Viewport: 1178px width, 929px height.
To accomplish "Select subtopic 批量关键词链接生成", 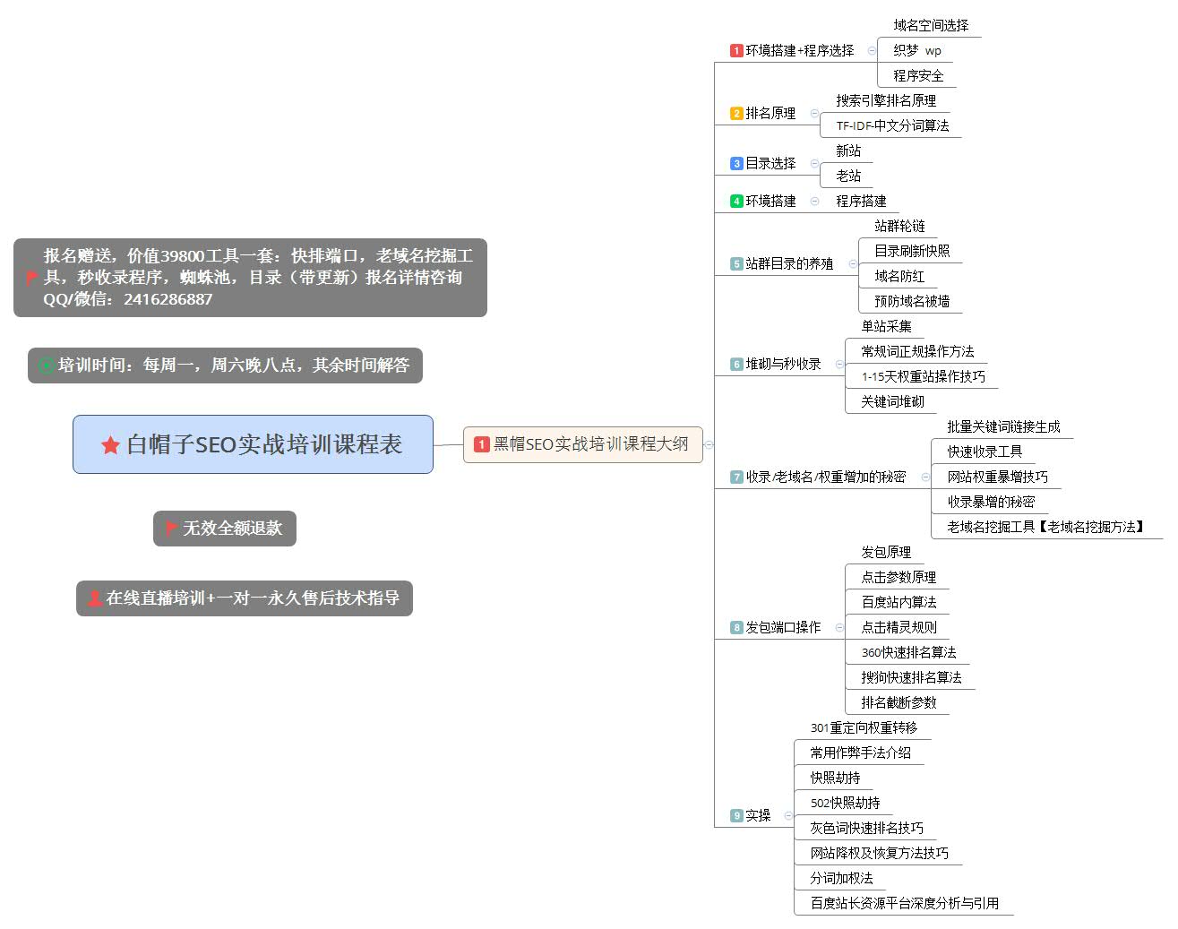I will (1003, 427).
